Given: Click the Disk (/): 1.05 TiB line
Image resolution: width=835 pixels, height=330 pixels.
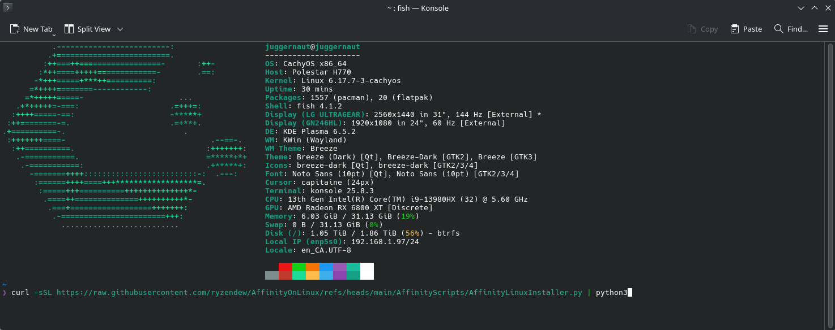Looking at the screenshot, I should point(363,233).
